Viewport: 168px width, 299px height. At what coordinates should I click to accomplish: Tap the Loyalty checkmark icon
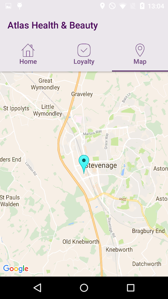[x=84, y=50]
